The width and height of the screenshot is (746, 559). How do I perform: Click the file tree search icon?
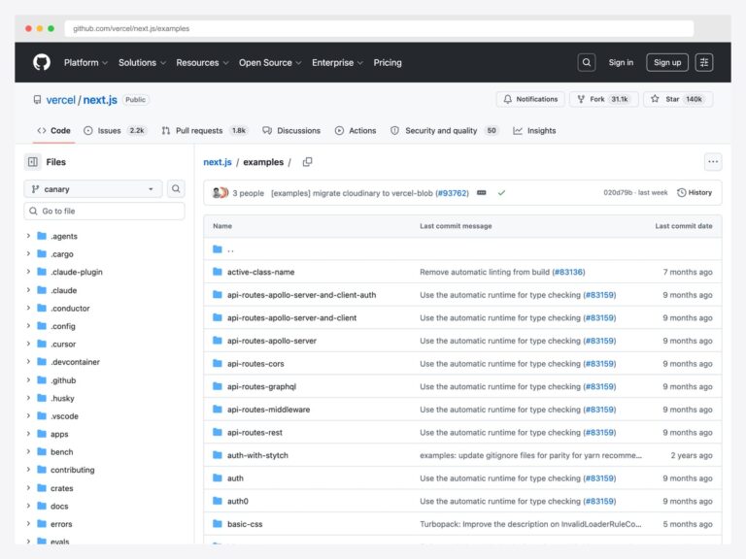(176, 188)
